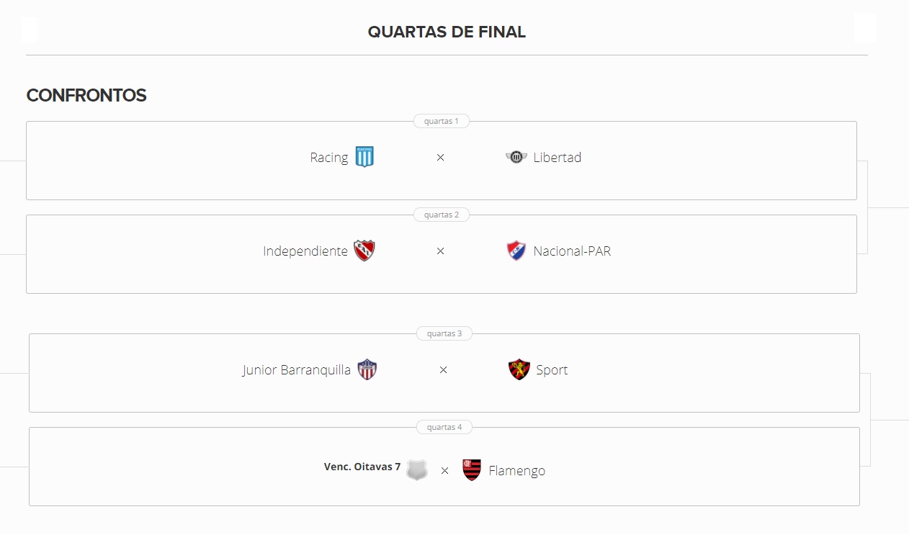Click the gray placeholder shield crest

coord(417,470)
